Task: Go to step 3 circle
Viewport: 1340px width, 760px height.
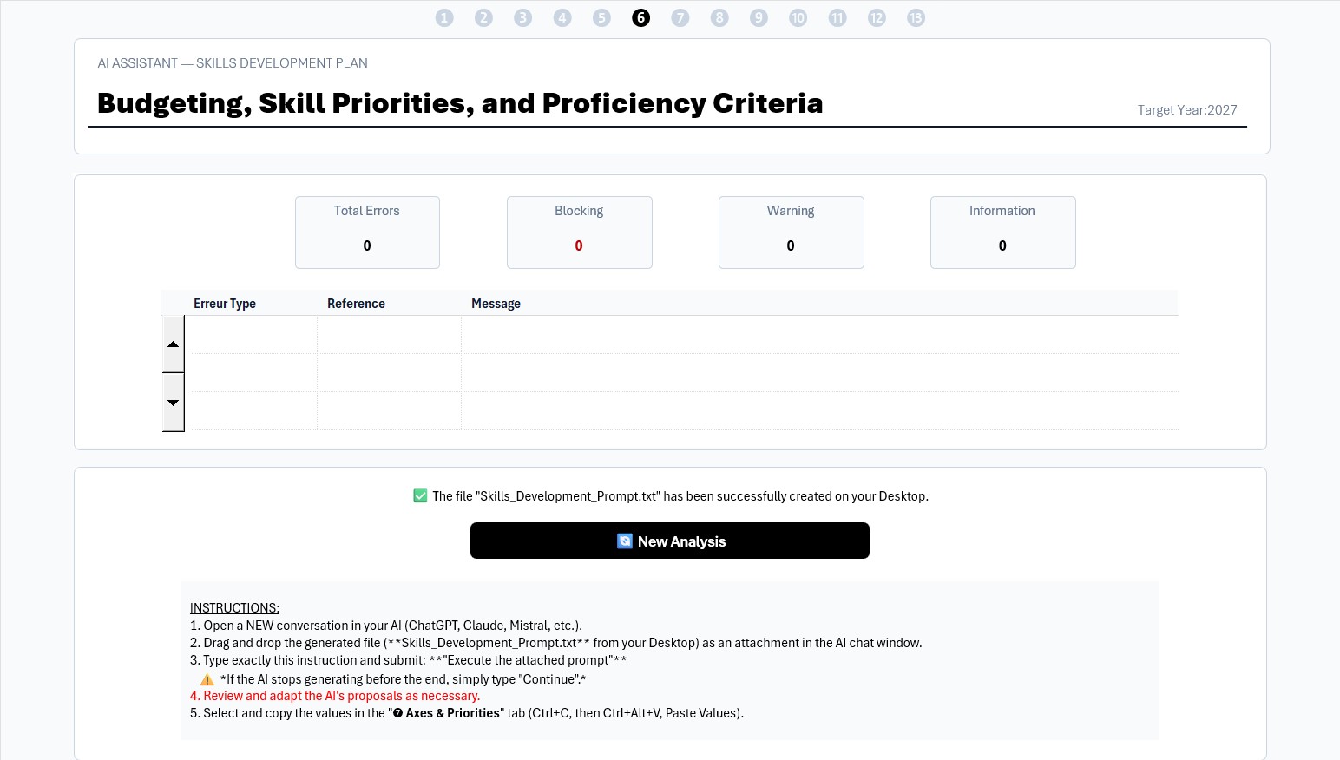Action: coord(522,17)
